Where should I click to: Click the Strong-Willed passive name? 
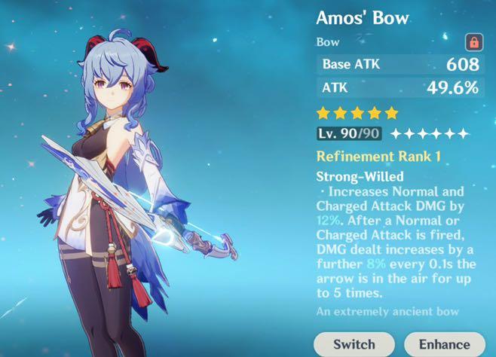[x=360, y=176]
